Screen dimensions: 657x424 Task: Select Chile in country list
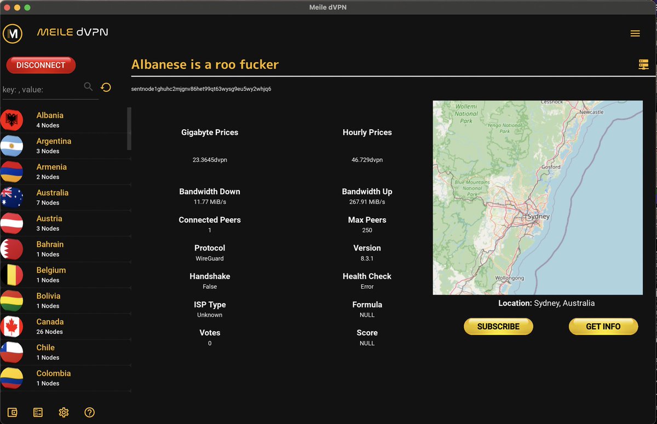(45, 347)
